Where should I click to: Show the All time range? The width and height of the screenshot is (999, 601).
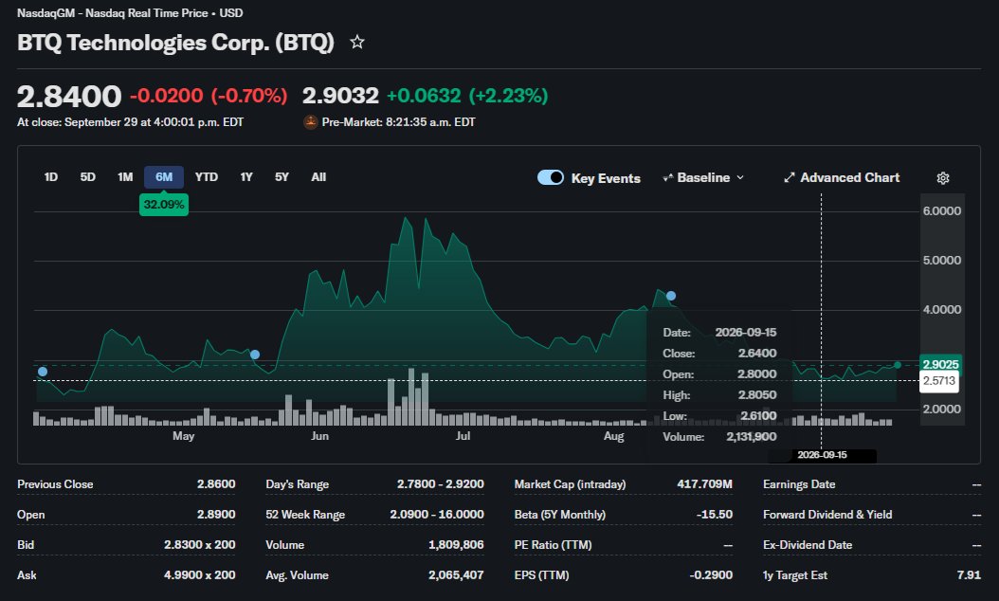click(318, 177)
